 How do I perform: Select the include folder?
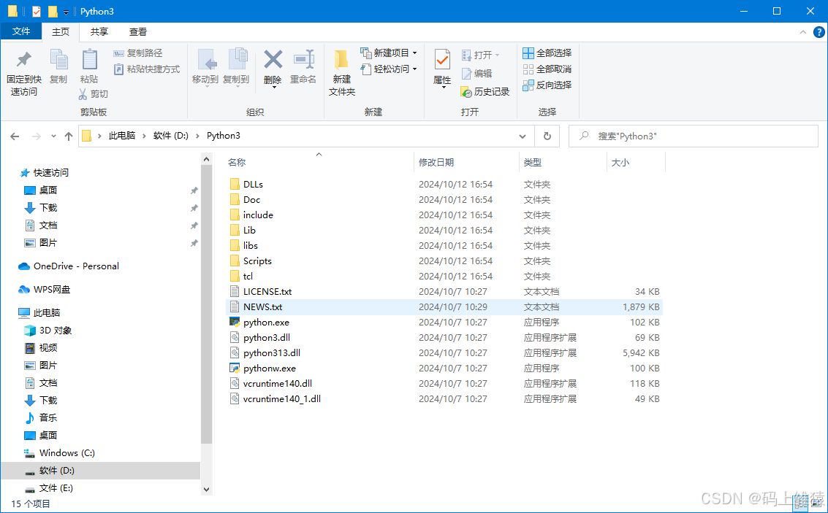tap(258, 215)
